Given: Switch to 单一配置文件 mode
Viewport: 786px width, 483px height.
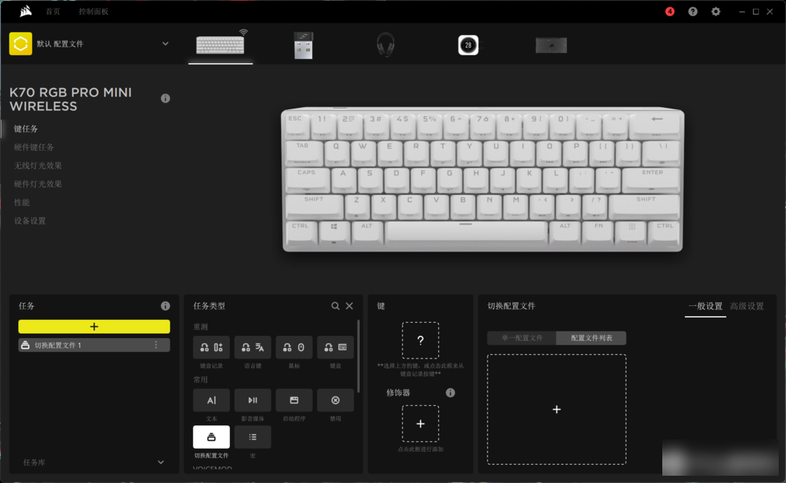Looking at the screenshot, I should coord(522,338).
